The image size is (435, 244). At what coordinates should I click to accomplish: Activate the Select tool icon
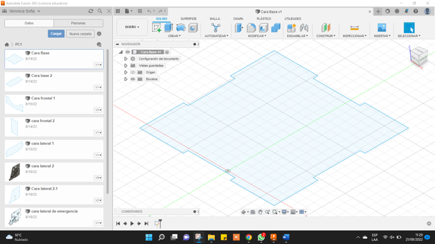409,28
